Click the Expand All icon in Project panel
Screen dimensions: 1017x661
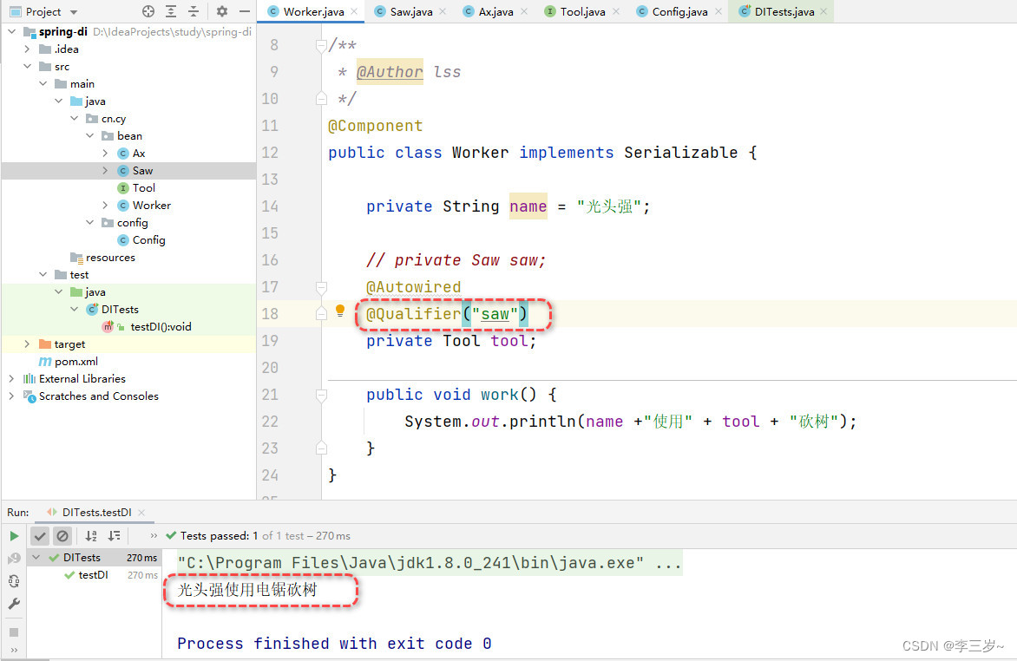coord(171,11)
